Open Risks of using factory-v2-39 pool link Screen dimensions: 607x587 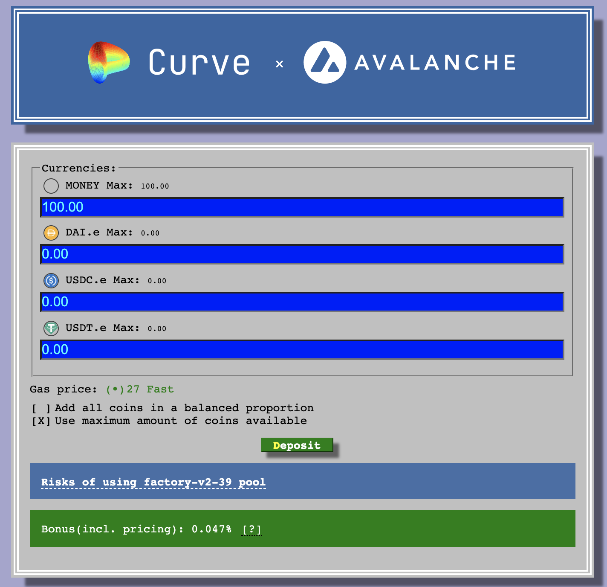[x=153, y=482]
